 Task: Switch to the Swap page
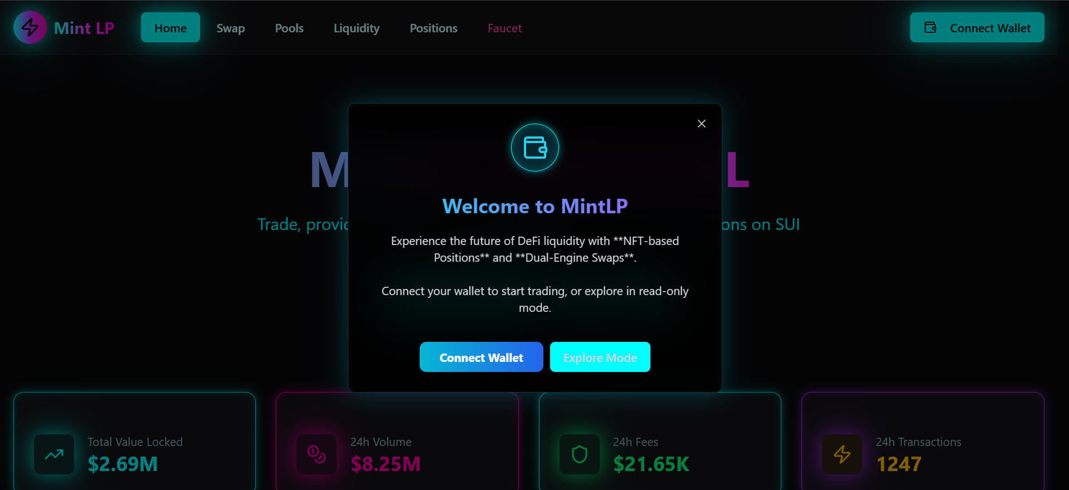pos(231,28)
